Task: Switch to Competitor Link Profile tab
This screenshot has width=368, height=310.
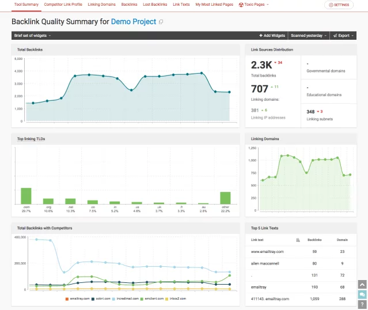Action: (x=63, y=5)
